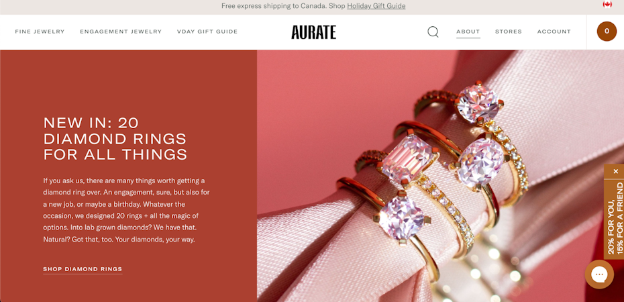Open the VDAY Gift Guide menu

point(207,32)
